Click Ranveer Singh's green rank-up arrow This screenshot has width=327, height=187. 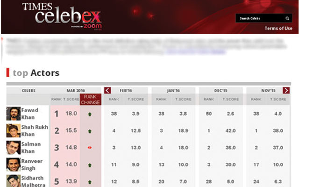(90, 165)
